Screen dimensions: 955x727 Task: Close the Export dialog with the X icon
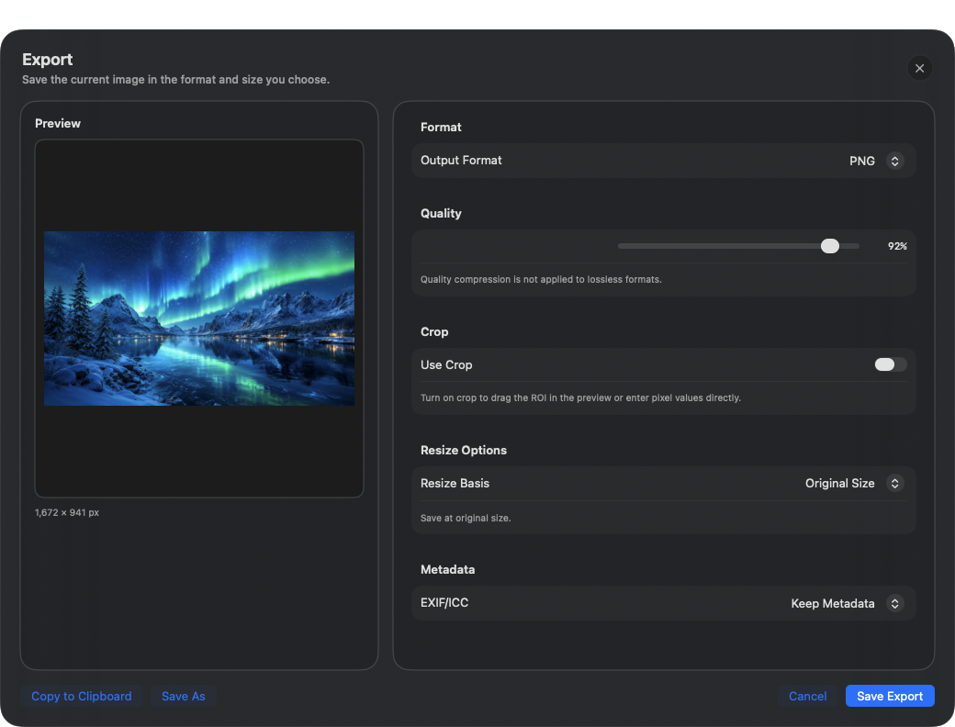(919, 68)
